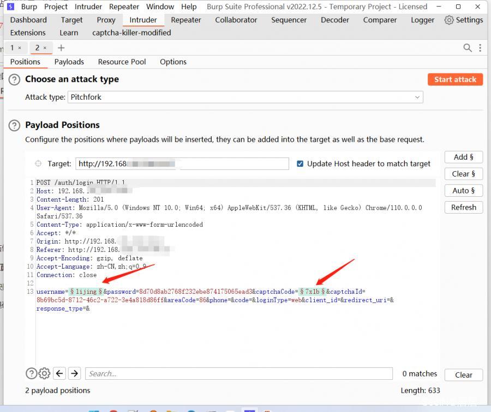Toggle Update Host header to match target
Screen dimensions: 491x412
pos(300,163)
